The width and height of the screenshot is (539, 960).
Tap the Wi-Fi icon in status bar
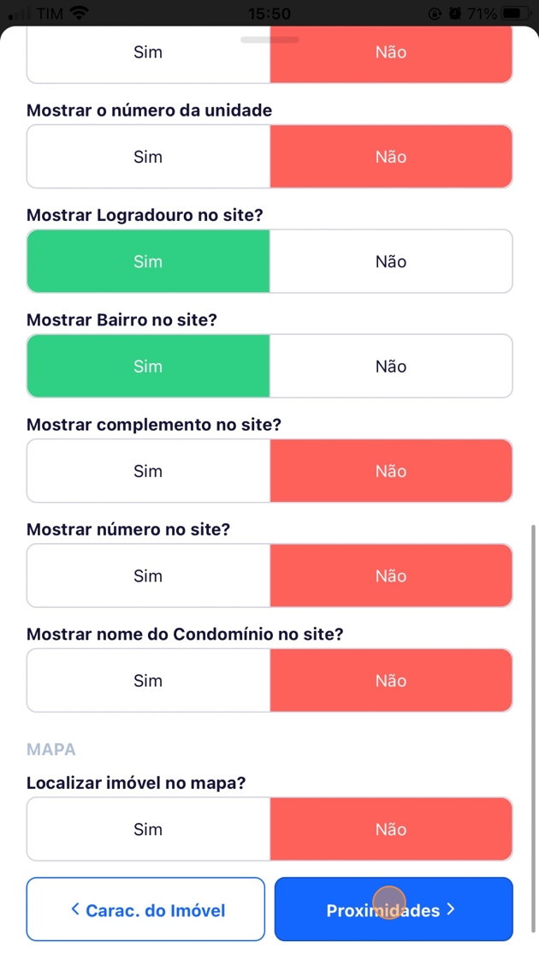tap(80, 14)
